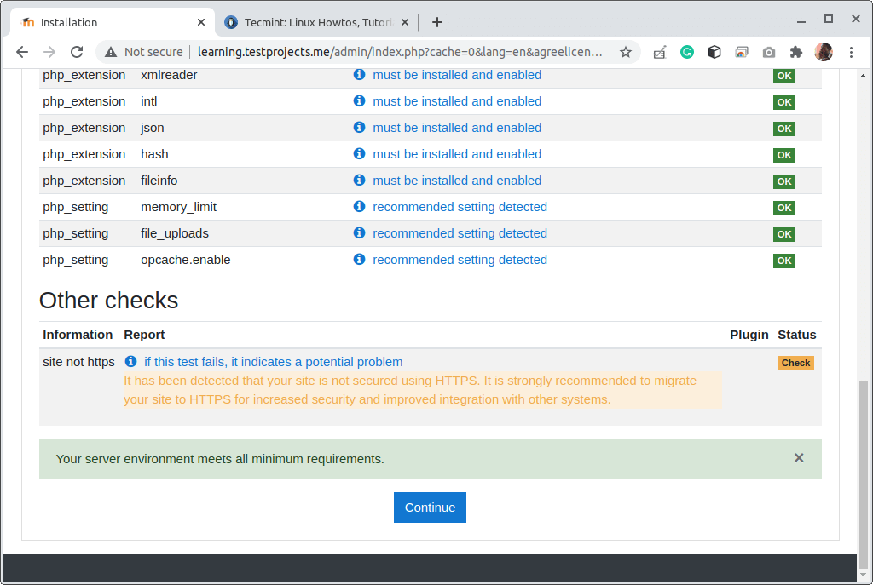Navigate back using the back arrow
This screenshot has height=585, width=873.
(22, 52)
